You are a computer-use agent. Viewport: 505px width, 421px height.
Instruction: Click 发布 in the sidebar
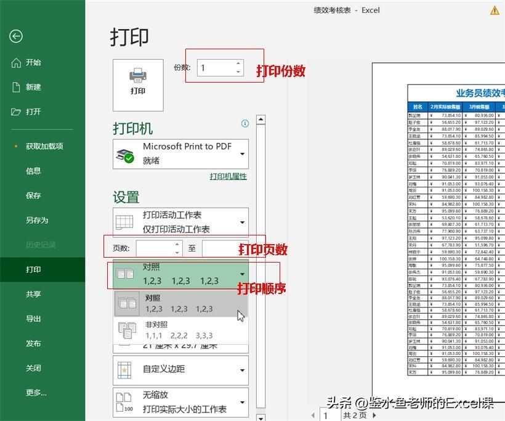coord(33,343)
